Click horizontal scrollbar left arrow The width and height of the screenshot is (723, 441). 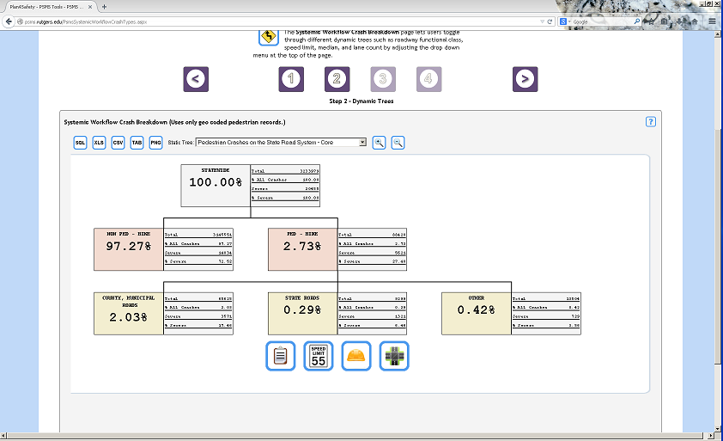coord(3,436)
